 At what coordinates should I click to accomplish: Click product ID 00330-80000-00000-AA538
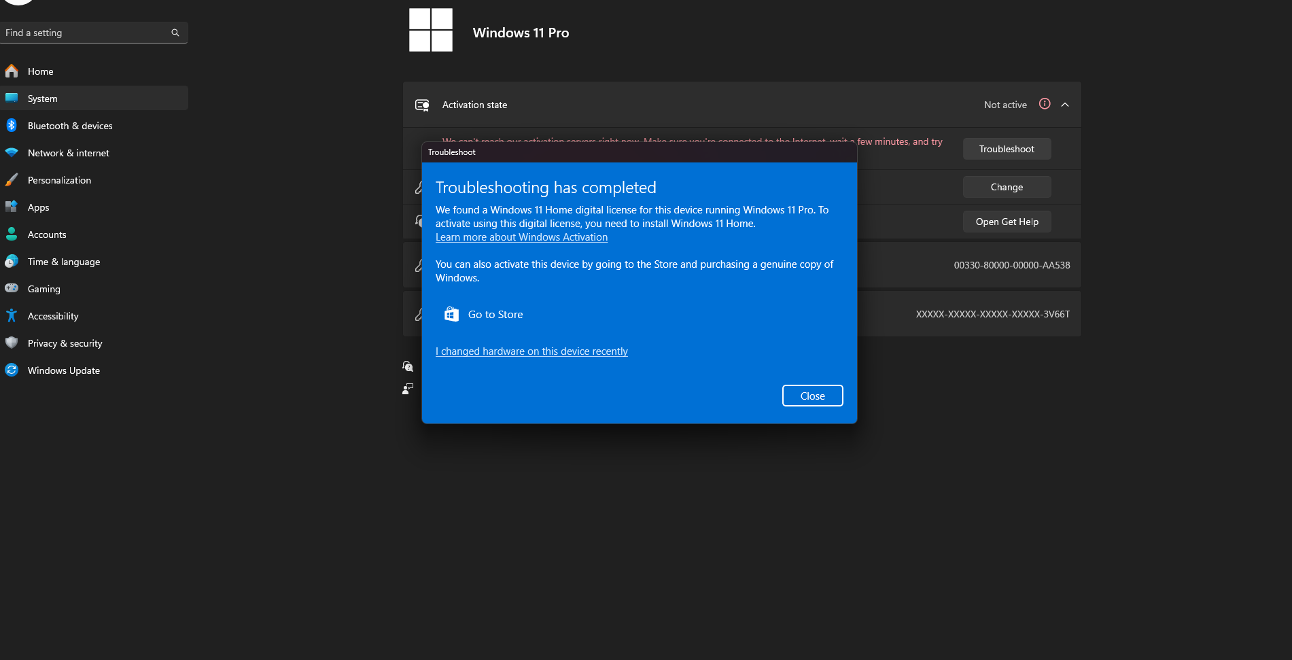[x=1012, y=265]
